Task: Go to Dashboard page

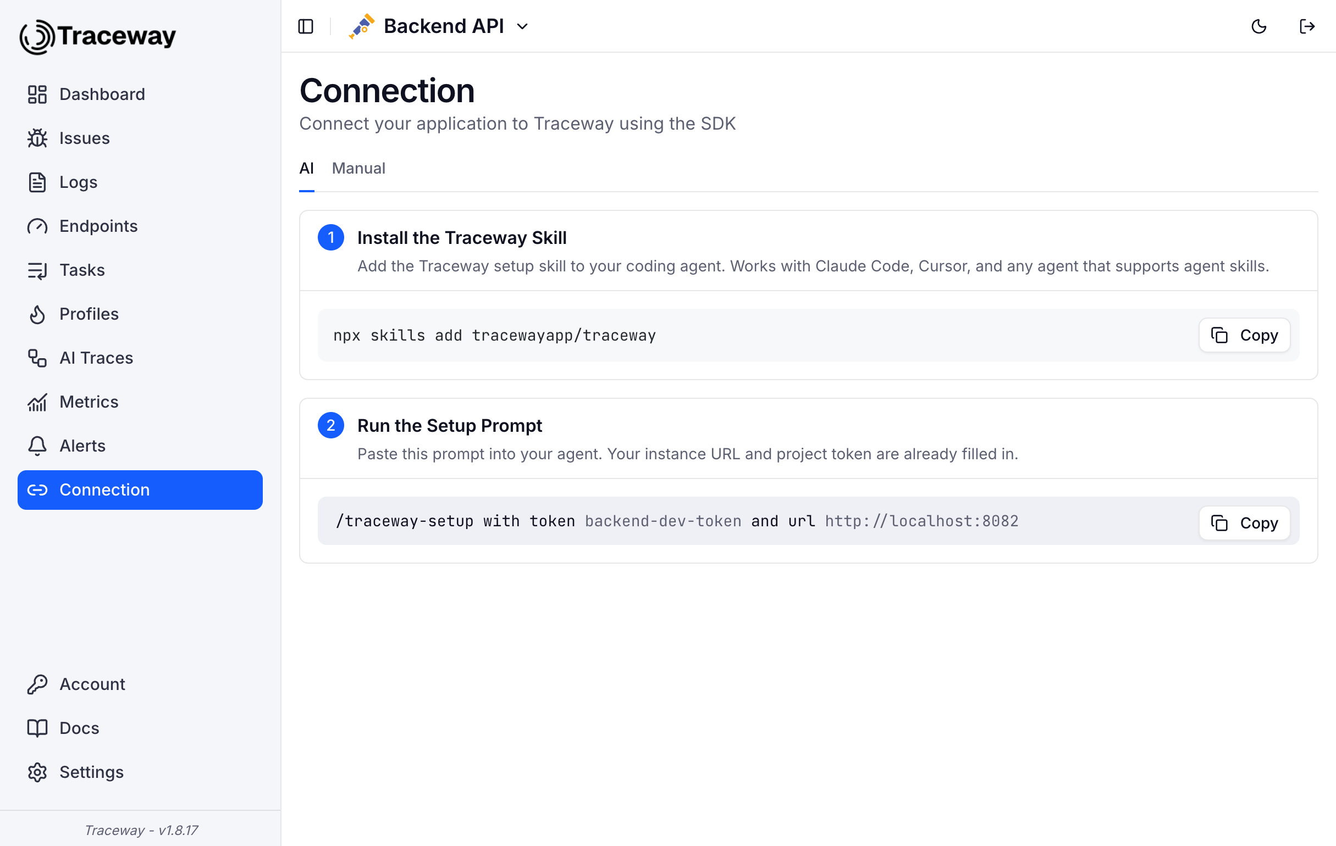Action: [x=140, y=94]
